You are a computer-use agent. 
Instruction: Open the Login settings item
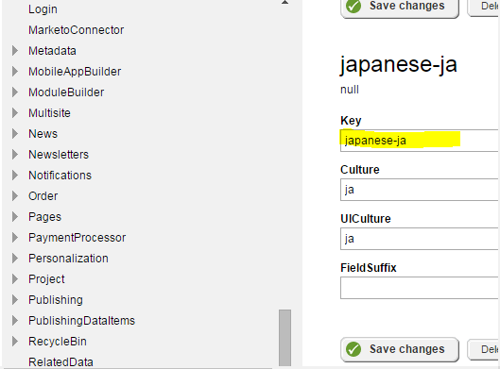click(43, 9)
